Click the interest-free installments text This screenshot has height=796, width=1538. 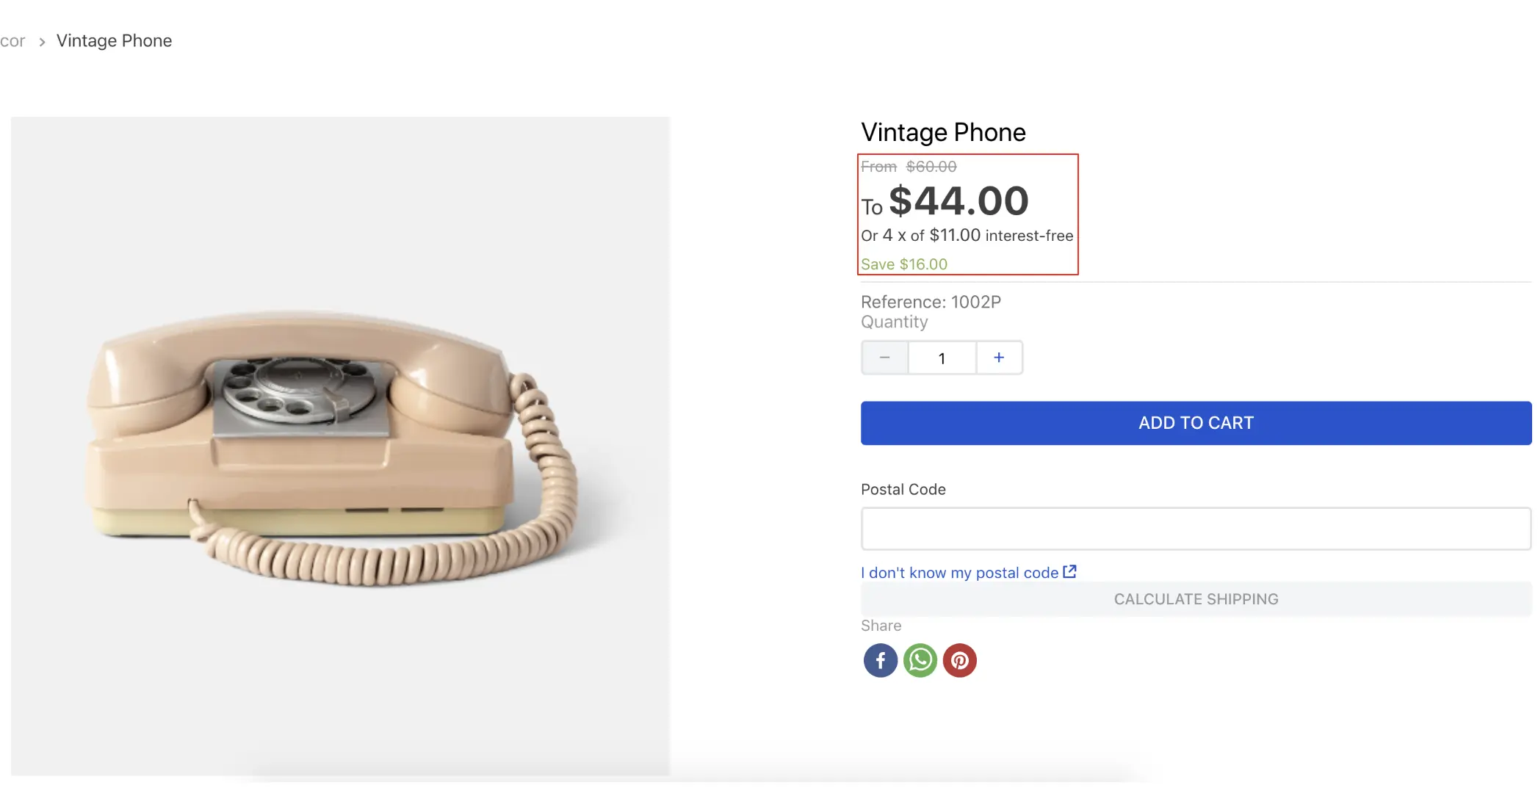coord(967,236)
